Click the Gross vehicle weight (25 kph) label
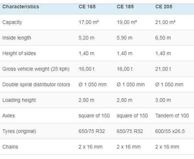 (x=36, y=69)
